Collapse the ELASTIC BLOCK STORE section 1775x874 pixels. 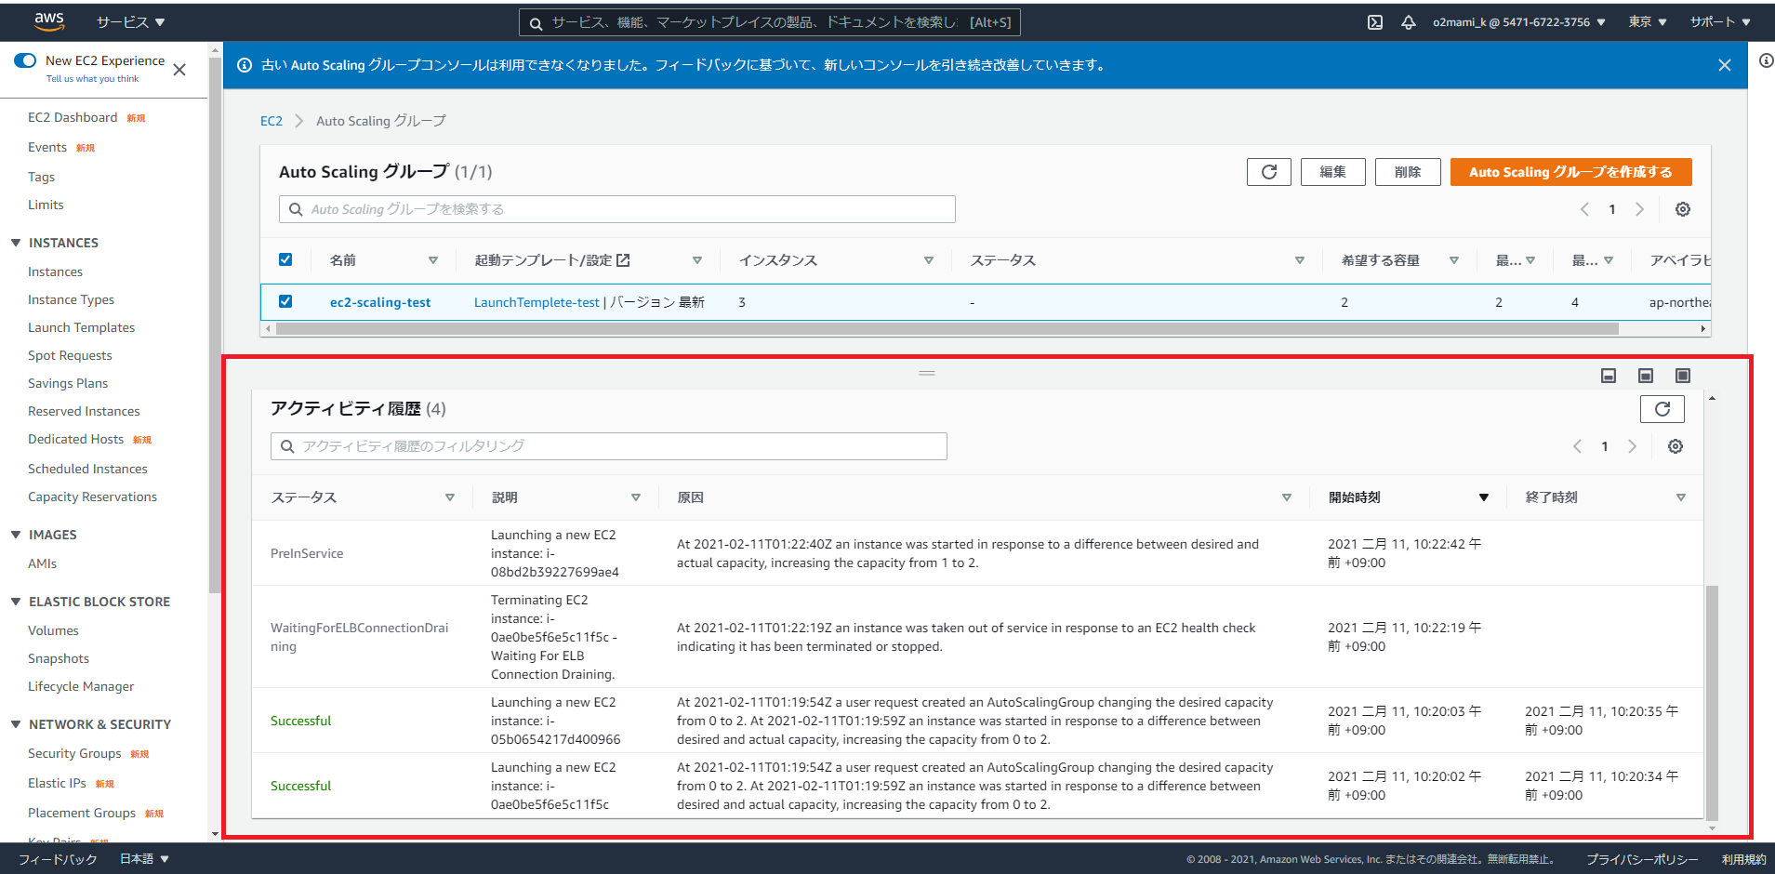coord(16,602)
